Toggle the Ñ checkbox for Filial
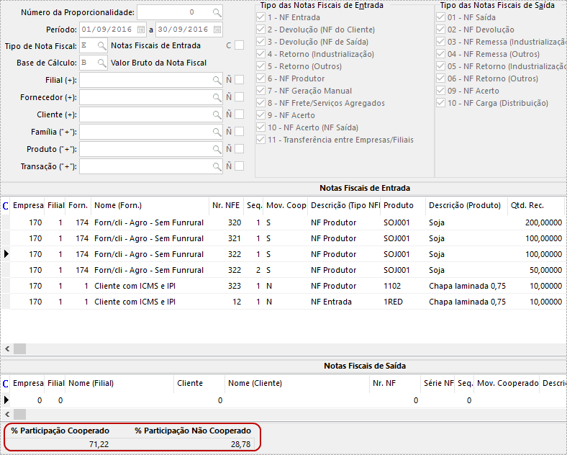 pyautogui.click(x=239, y=80)
